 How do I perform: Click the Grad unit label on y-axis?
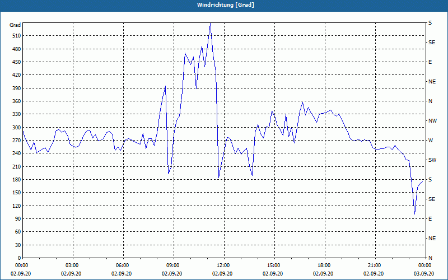point(15,25)
